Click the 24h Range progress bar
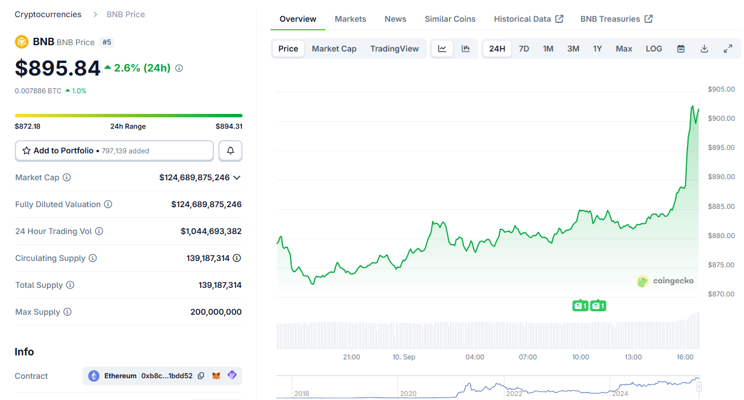The height and width of the screenshot is (400, 744). pos(128,116)
